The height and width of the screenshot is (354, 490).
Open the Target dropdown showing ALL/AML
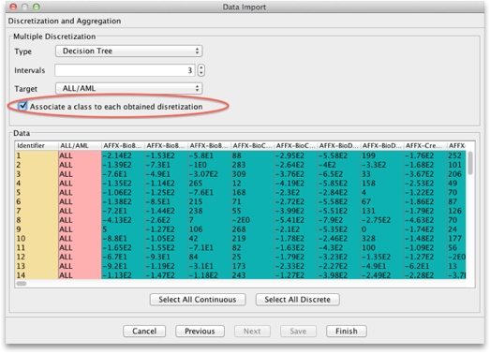pos(128,88)
